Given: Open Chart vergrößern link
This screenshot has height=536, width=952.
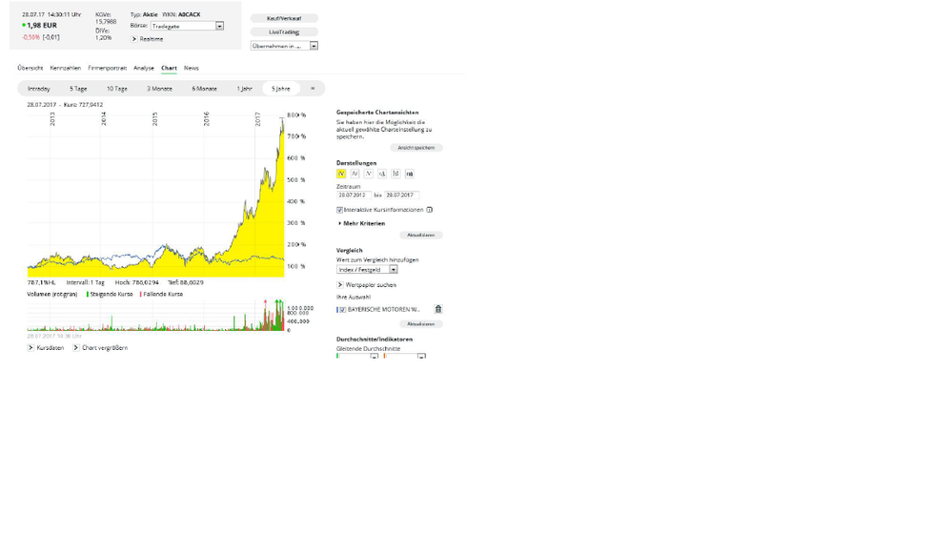Looking at the screenshot, I should pos(105,348).
